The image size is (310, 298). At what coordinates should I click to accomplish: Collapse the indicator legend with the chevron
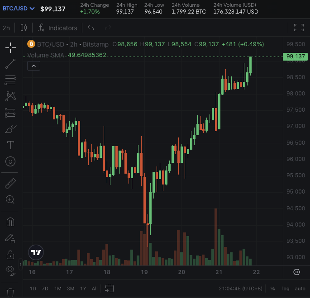click(x=34, y=66)
